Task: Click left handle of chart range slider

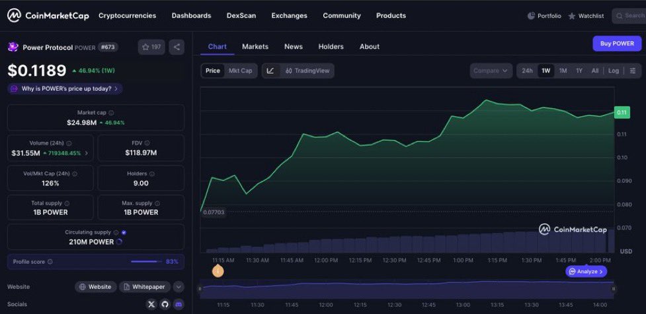Action: [200, 289]
